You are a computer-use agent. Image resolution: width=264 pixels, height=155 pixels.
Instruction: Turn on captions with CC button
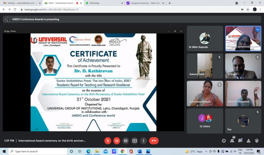pyautogui.click(x=126, y=141)
